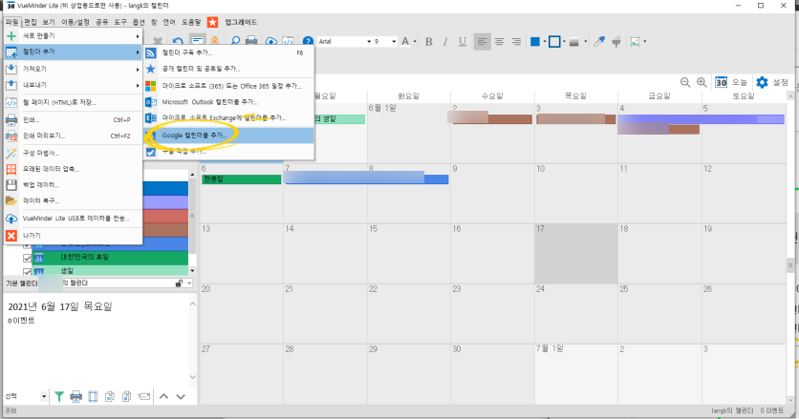
Task: Select the 현충일 event on June 6
Action: (242, 179)
